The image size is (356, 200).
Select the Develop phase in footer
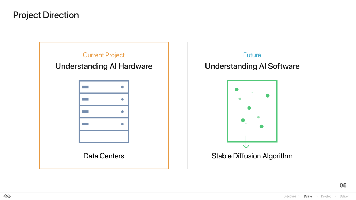coord(326,197)
